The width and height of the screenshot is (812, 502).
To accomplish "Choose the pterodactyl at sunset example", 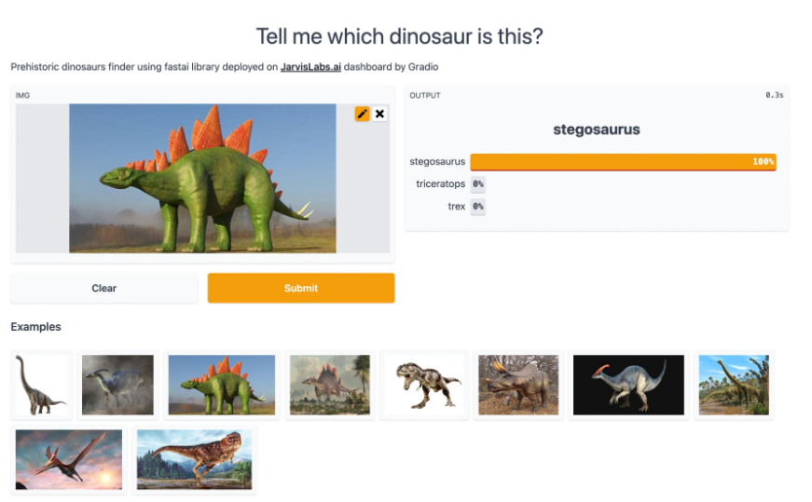I will click(69, 459).
